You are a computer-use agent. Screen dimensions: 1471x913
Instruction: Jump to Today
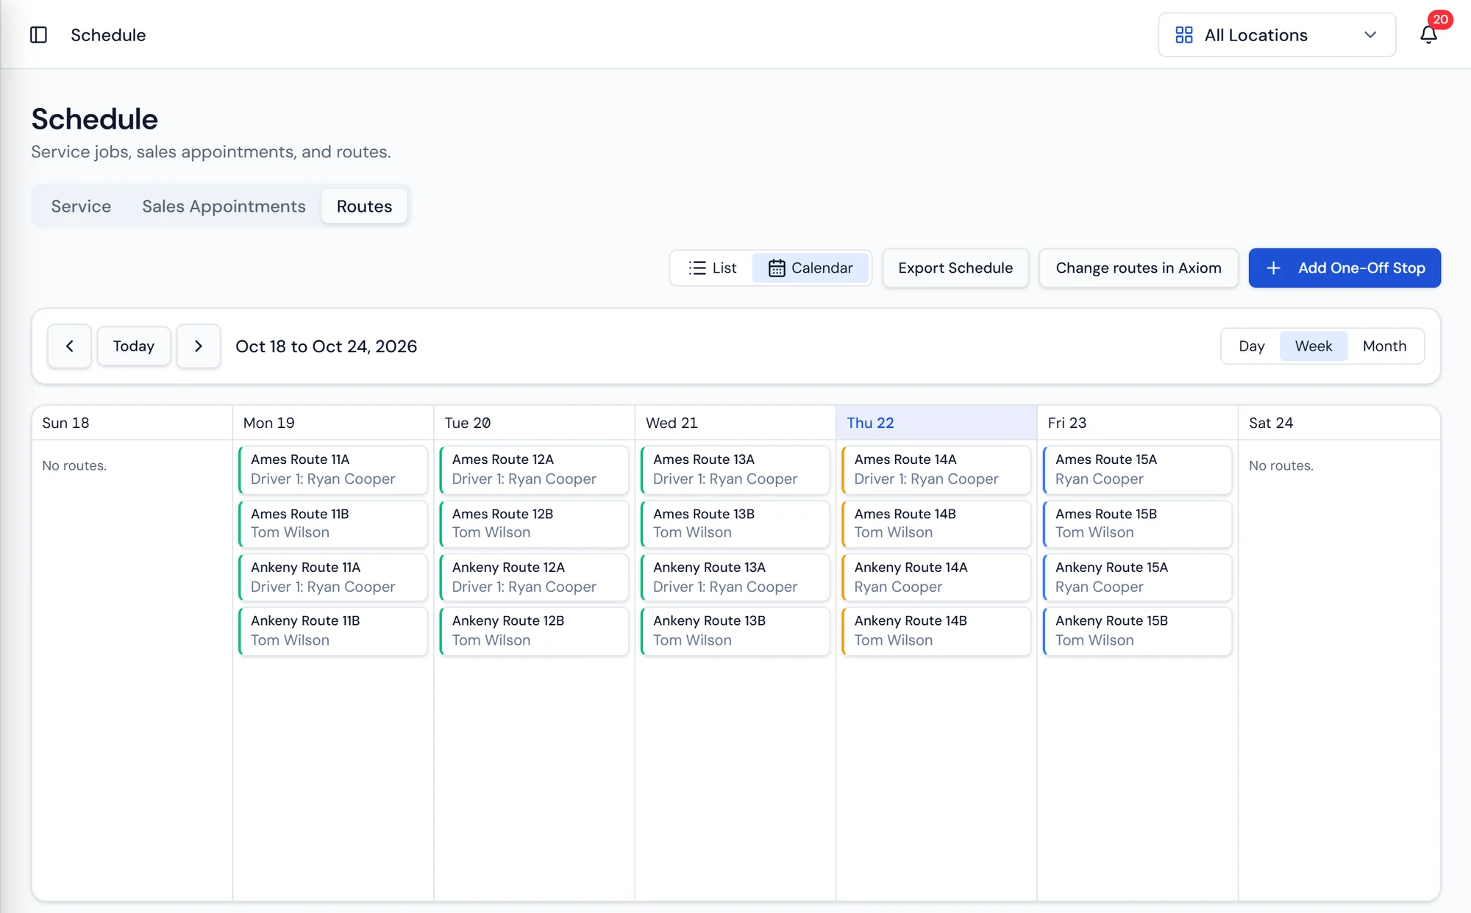point(134,346)
